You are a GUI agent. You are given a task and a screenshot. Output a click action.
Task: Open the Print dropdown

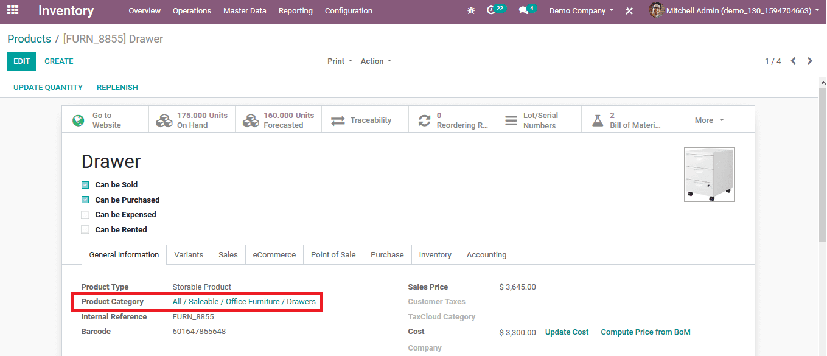pyautogui.click(x=340, y=61)
